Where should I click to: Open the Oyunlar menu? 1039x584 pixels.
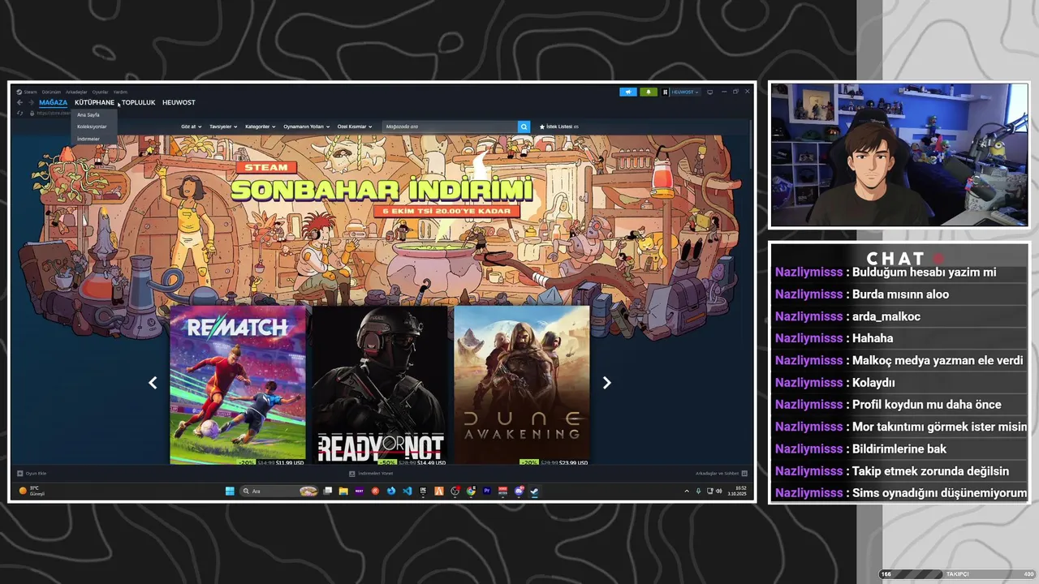coord(100,92)
